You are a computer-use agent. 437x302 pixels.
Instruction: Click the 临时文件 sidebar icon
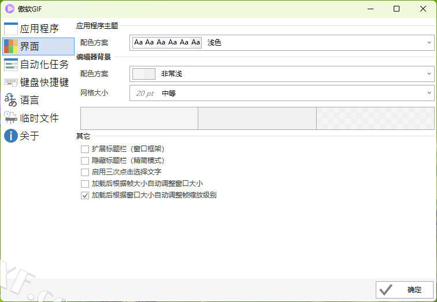coord(10,118)
